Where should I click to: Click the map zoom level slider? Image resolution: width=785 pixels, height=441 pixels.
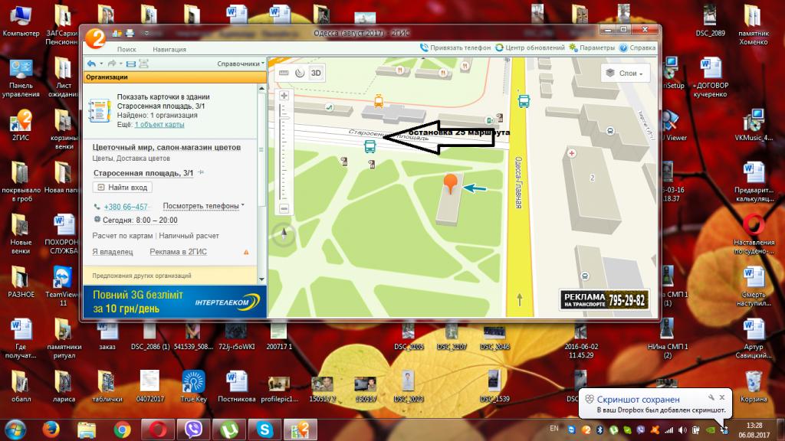[284, 153]
